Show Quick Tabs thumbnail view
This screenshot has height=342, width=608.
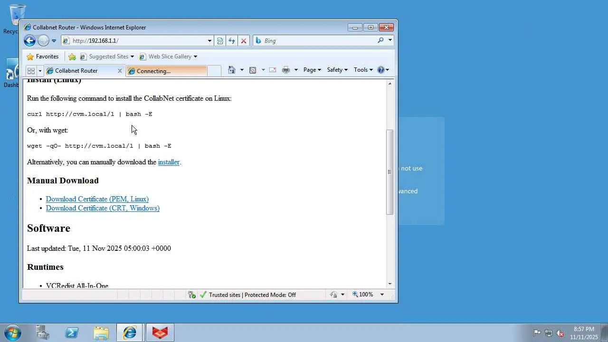click(31, 71)
